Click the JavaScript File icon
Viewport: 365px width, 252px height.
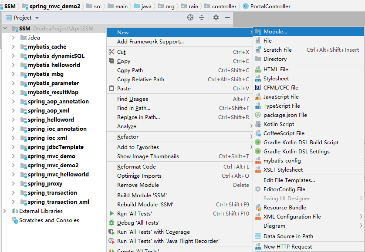pos(258,96)
